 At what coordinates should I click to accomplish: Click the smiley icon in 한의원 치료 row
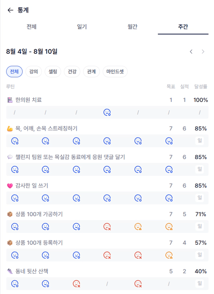tap(107, 112)
